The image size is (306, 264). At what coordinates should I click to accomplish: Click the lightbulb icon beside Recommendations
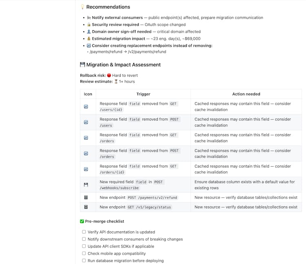[82, 7]
